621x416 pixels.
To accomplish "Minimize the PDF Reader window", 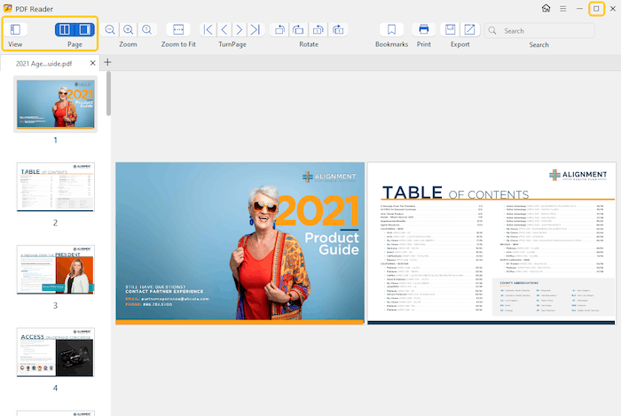I will (x=579, y=8).
